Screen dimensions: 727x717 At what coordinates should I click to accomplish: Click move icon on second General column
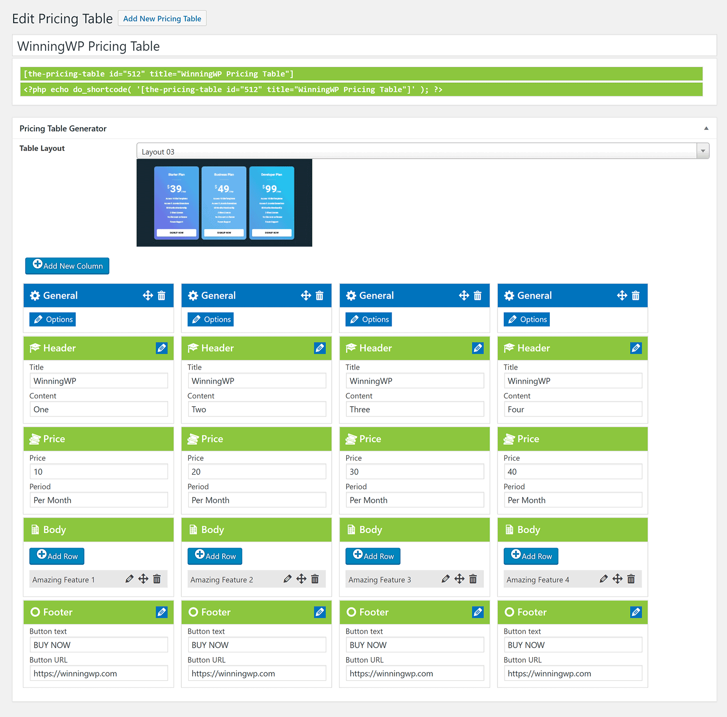click(x=306, y=295)
